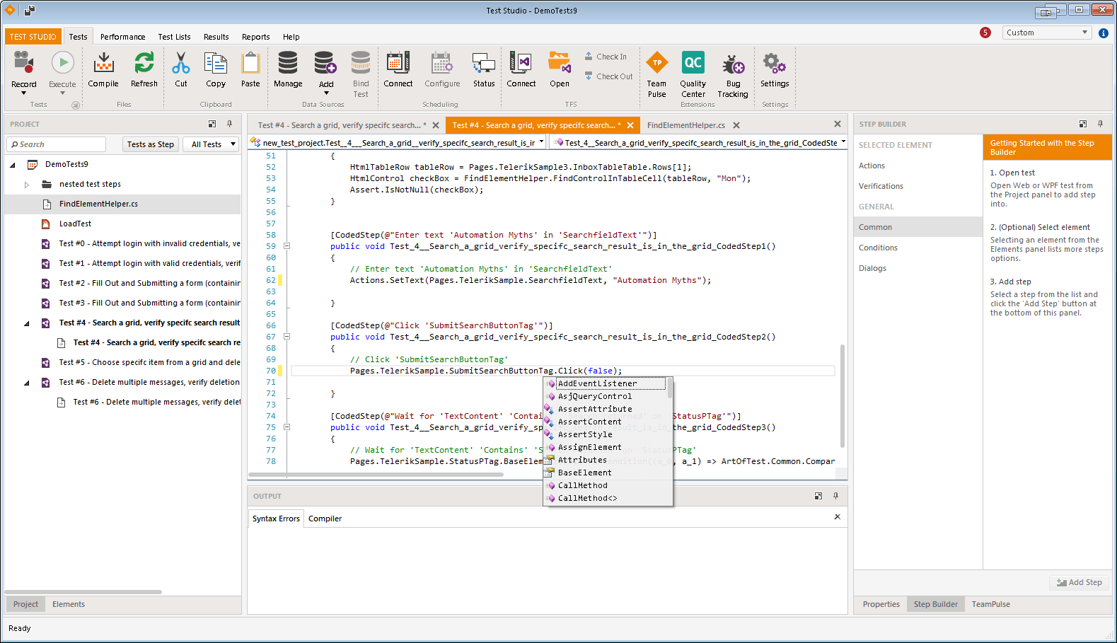Click the TFS Connect icon

(x=521, y=63)
